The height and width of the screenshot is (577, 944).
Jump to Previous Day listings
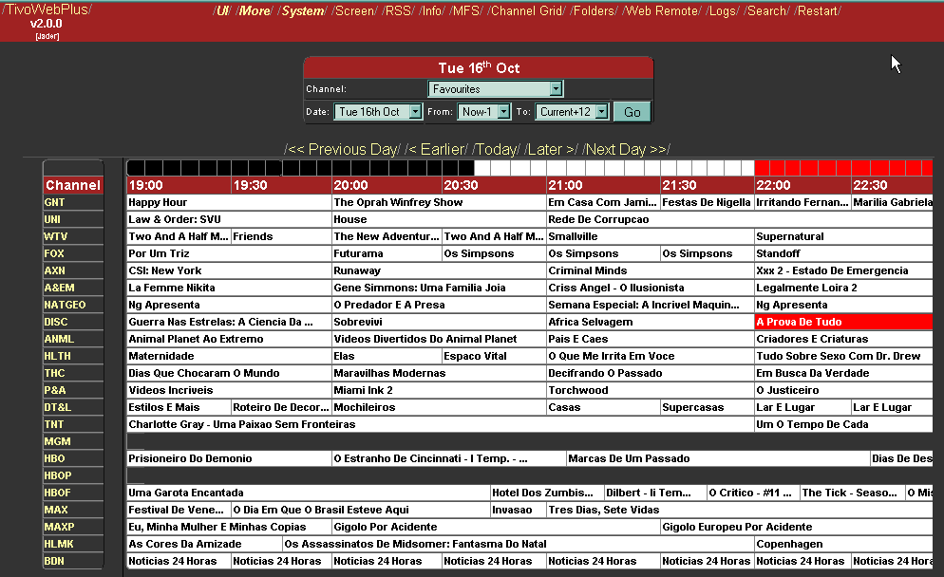tap(342, 150)
